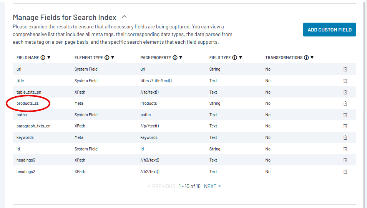Click Field Type info icon
Screen dimensions: 367x208
235,58
